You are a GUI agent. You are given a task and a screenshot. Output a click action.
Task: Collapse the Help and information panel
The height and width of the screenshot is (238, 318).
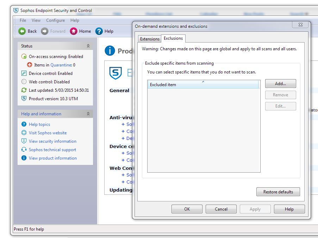point(88,114)
